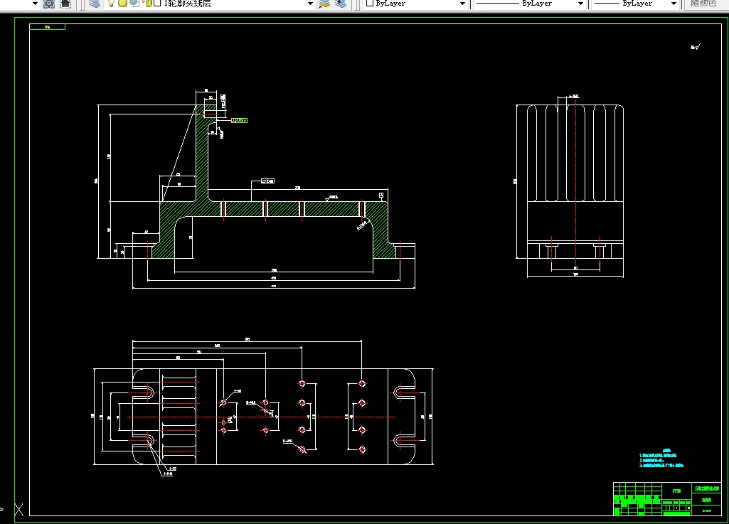Image resolution: width=729 pixels, height=524 pixels.
Task: Open the 1轮廓实线层 layer dropdown
Action: click(311, 4)
